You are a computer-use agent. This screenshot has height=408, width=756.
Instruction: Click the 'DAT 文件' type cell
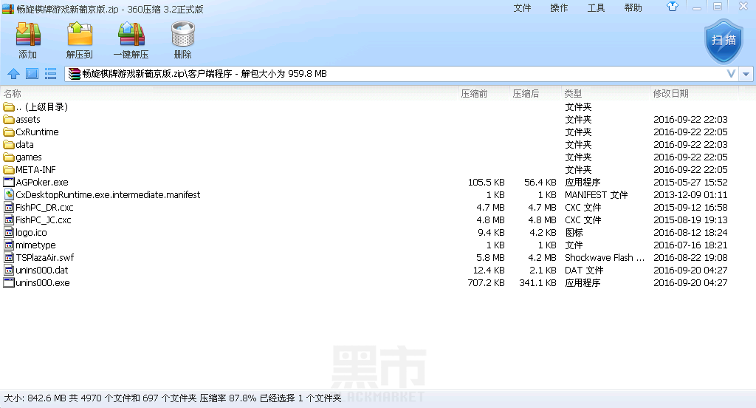585,270
